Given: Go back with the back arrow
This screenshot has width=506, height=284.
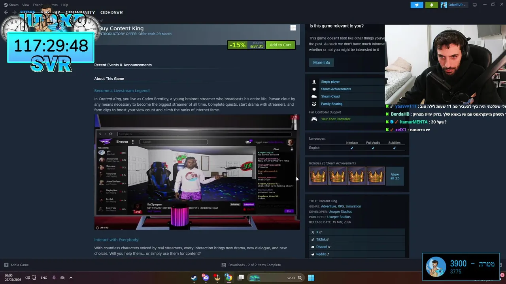Looking at the screenshot, I should point(6,12).
